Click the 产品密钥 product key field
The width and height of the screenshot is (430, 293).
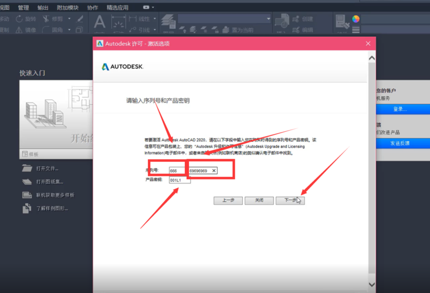pos(180,180)
